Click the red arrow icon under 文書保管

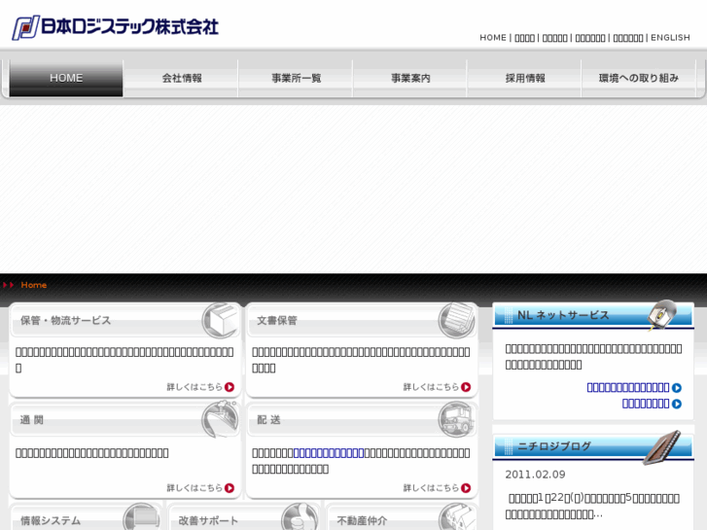tap(466, 387)
